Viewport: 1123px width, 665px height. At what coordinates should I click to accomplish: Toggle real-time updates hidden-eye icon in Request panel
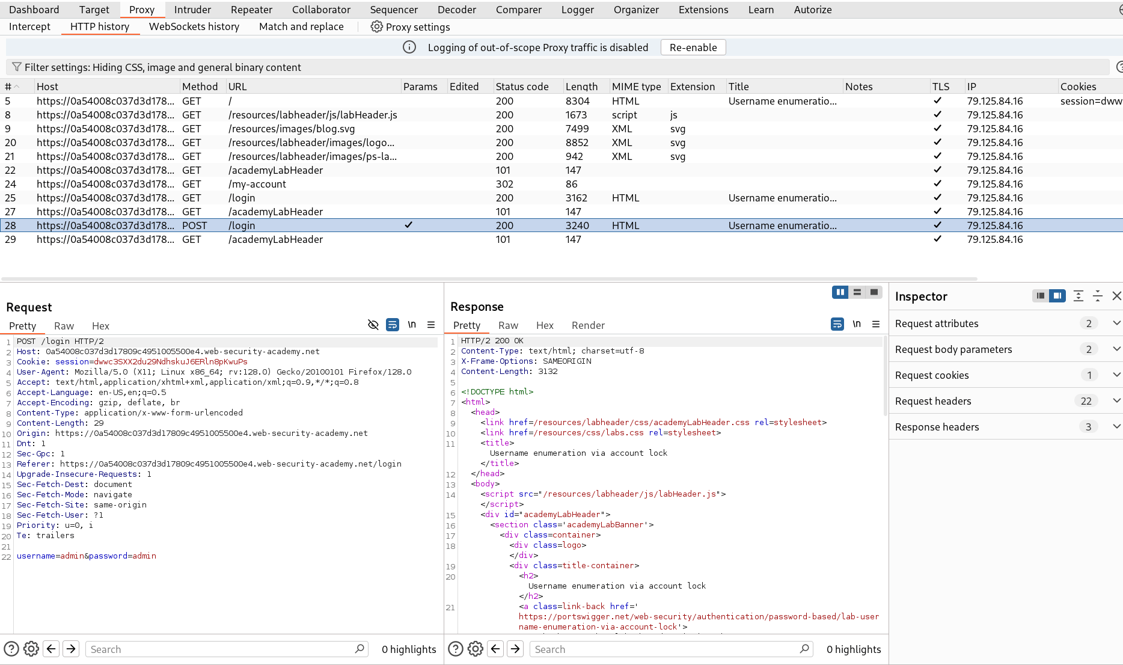click(373, 325)
